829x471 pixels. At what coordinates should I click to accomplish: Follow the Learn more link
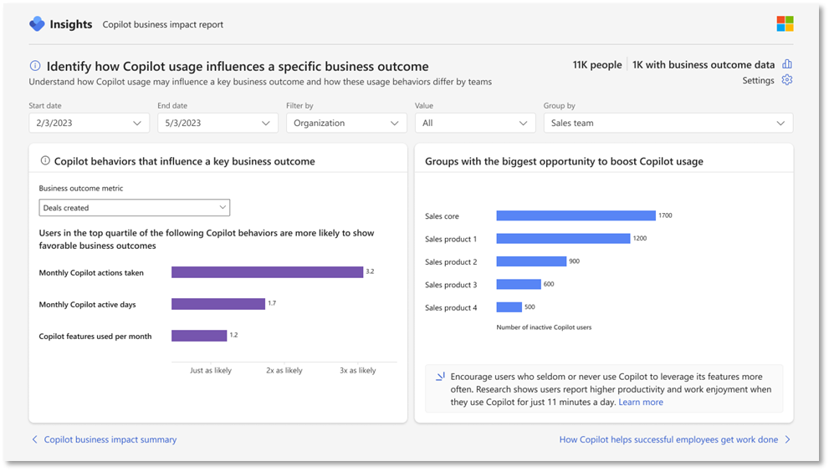[x=641, y=403]
